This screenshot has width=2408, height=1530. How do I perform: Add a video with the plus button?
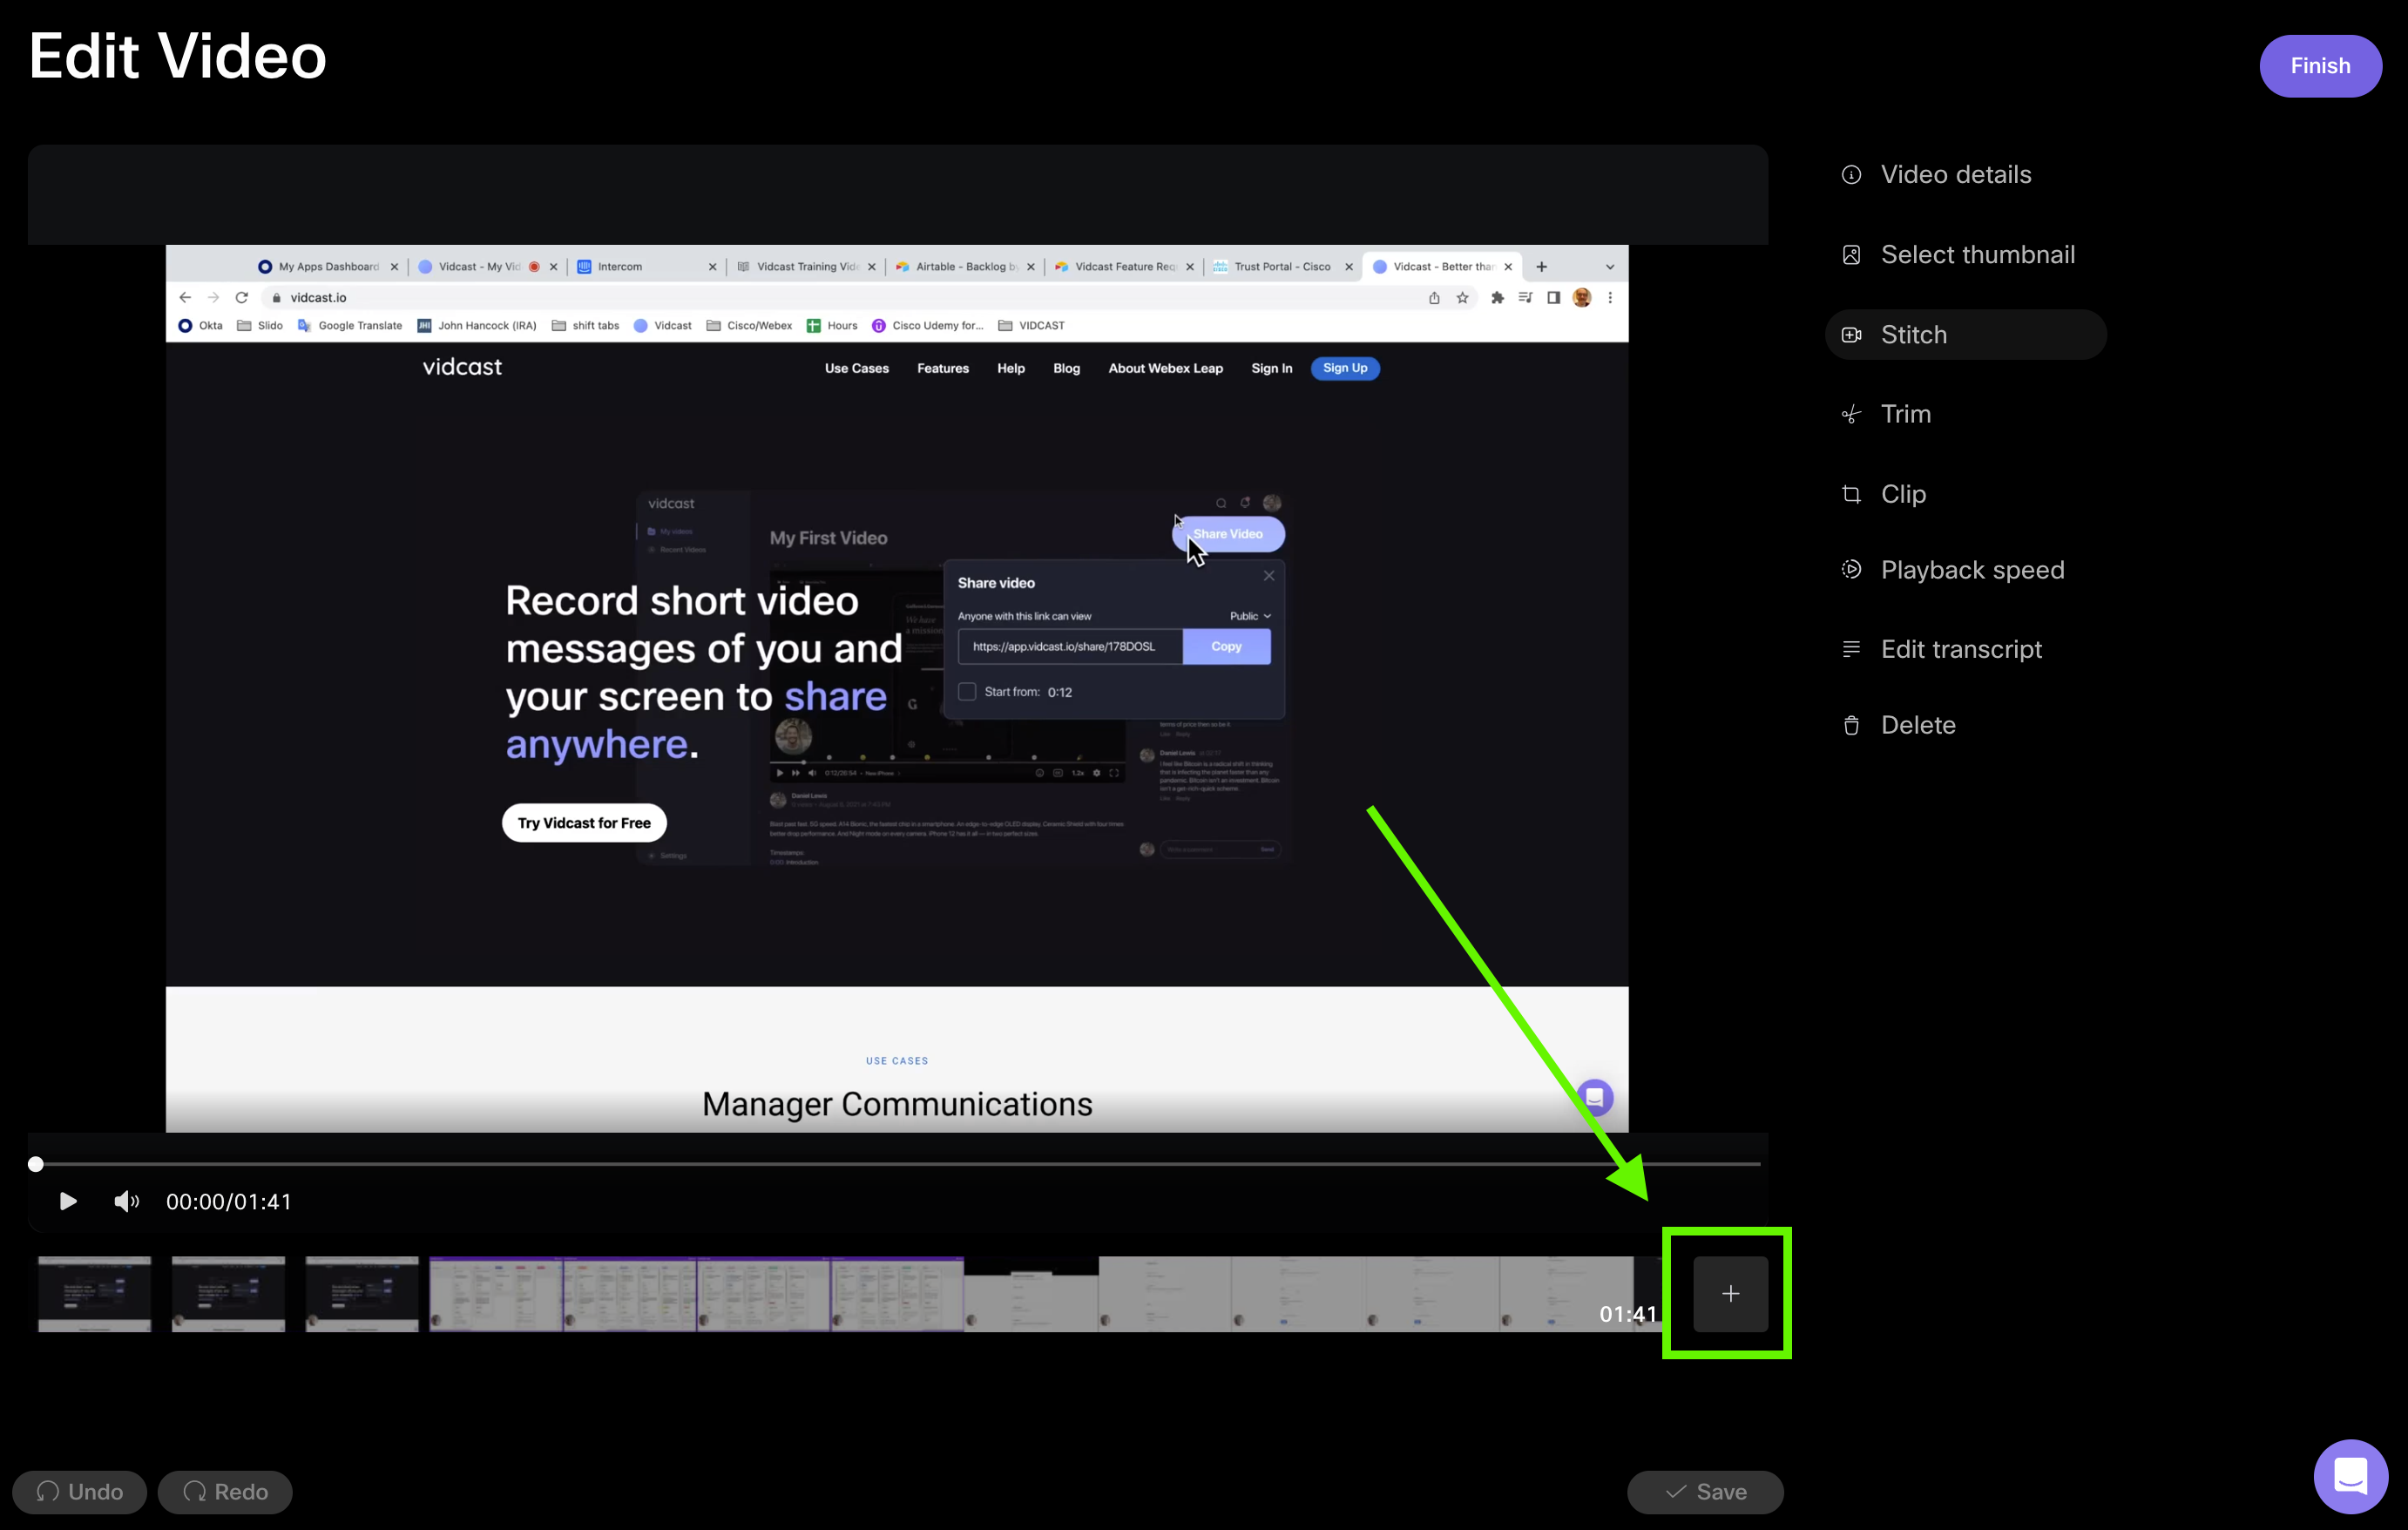coord(1730,1294)
